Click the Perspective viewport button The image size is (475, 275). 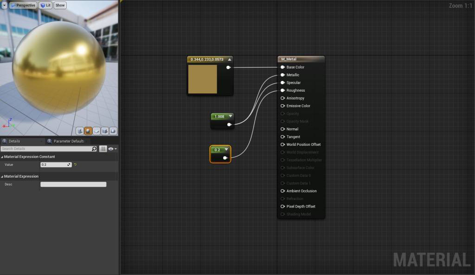[x=23, y=5]
